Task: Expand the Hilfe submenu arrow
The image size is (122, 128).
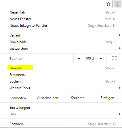Action: click(x=120, y=114)
